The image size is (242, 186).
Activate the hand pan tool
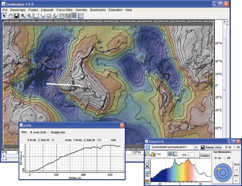11,16
